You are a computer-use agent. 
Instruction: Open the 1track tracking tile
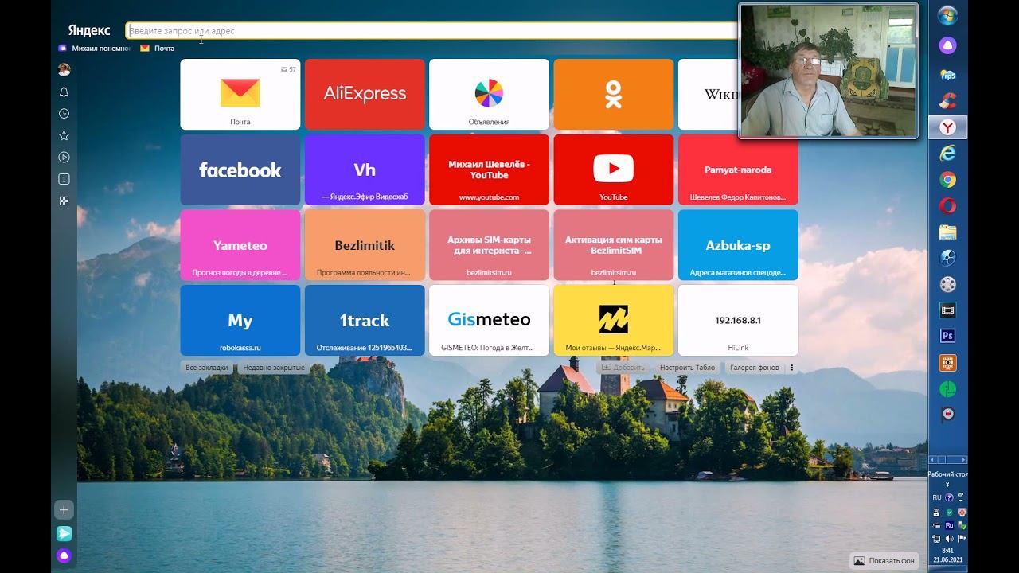point(365,320)
